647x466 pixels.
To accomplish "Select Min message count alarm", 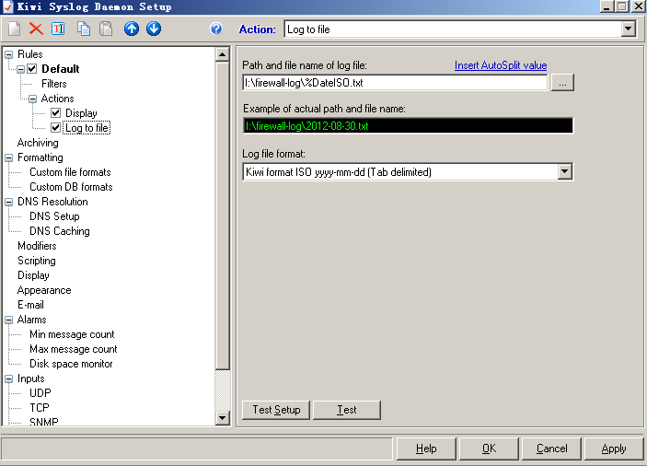I will (72, 334).
